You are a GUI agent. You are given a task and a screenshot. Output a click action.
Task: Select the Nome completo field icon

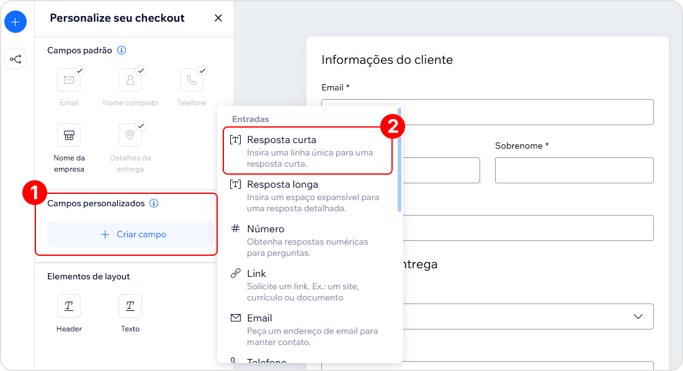130,80
